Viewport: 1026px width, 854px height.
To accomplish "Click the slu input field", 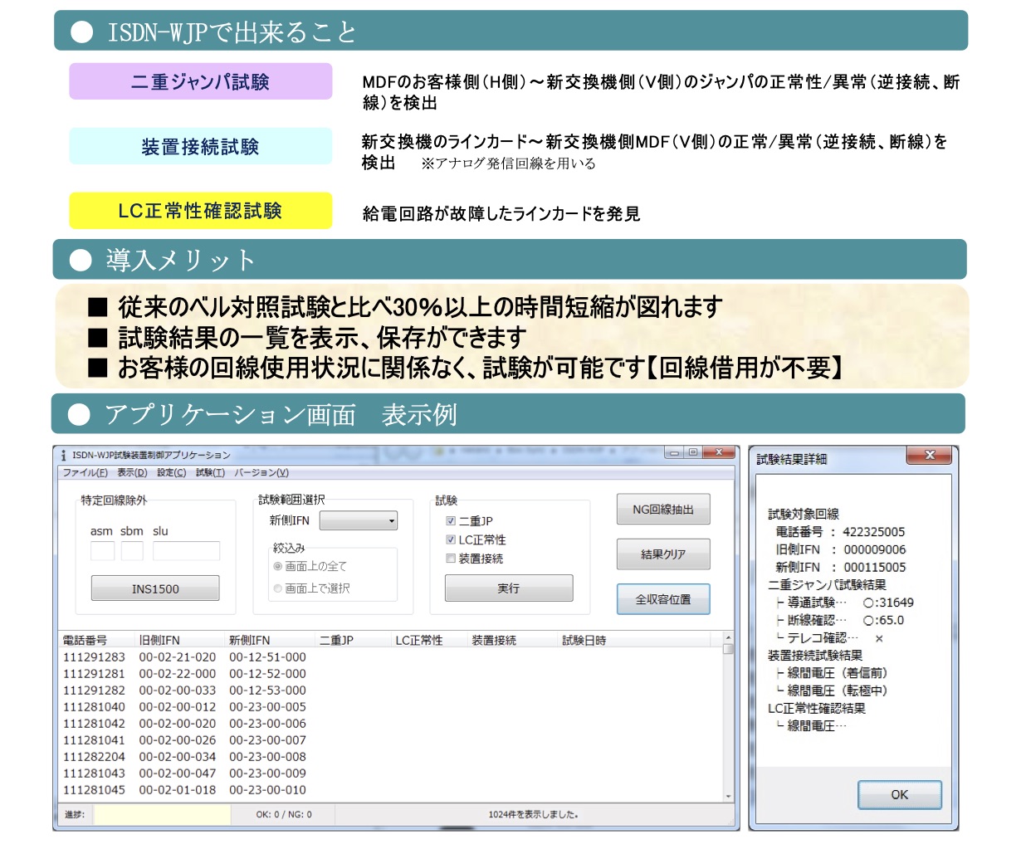I will pos(186,550).
